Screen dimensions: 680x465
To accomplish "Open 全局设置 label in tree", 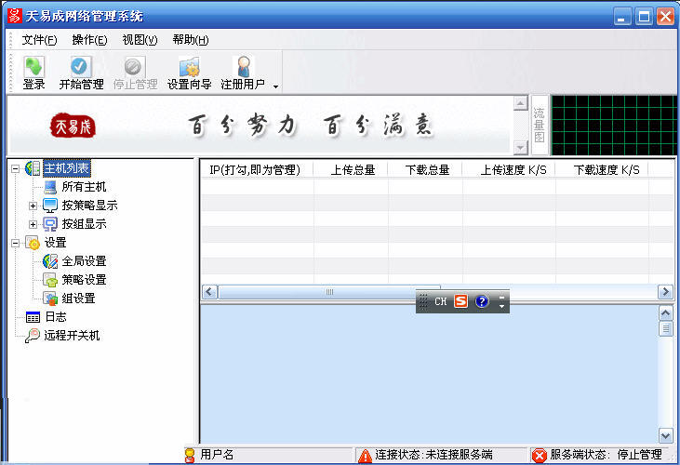I will [x=84, y=261].
